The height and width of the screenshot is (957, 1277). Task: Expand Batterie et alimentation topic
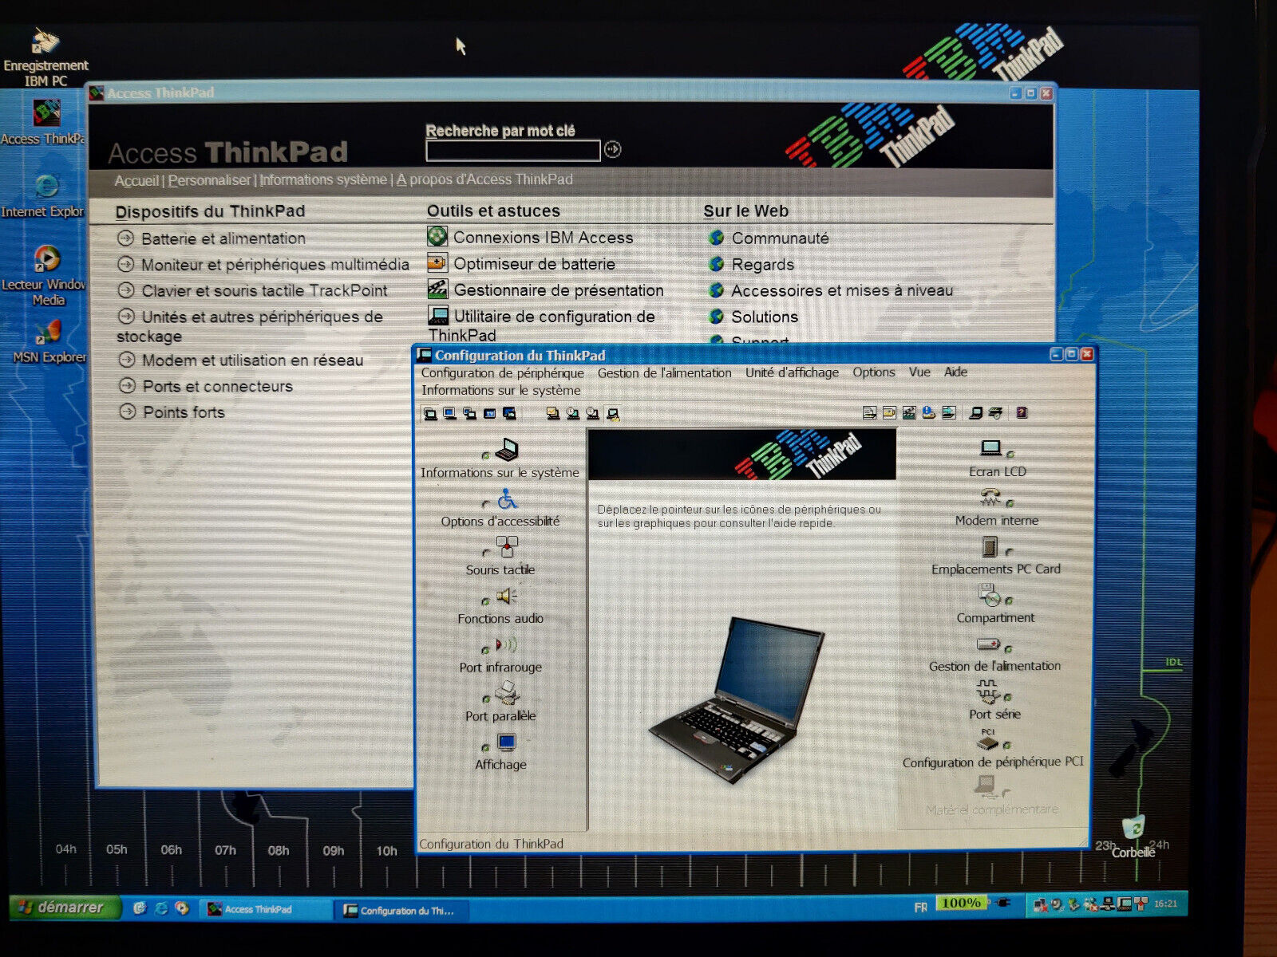pos(212,238)
